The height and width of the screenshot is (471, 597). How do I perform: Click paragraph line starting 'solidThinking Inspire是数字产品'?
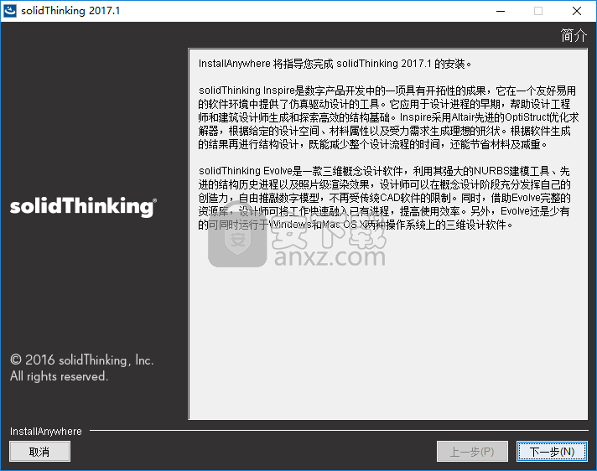(387, 91)
